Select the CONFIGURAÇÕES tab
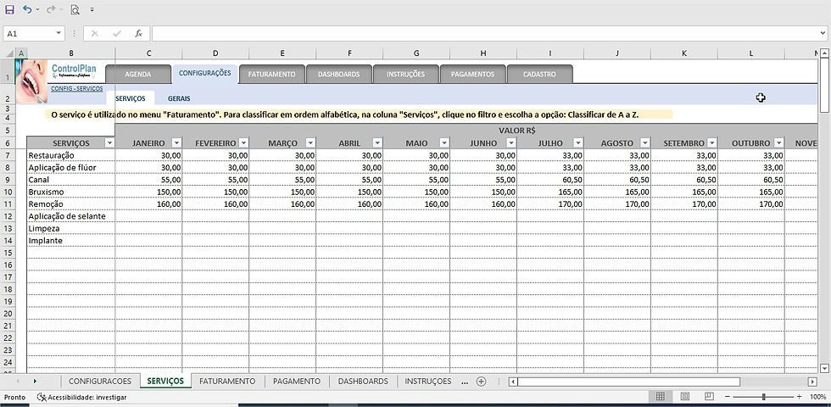Image resolution: width=831 pixels, height=407 pixels. point(205,73)
